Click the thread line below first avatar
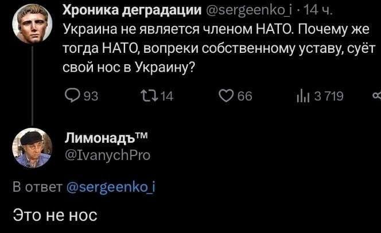Image resolution: width=381 pixels, height=233 pixels. (x=32, y=86)
